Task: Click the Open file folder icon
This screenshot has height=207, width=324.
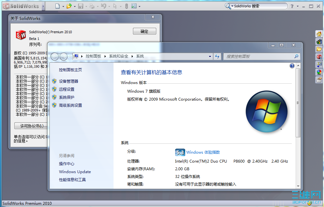Action: [69, 6]
